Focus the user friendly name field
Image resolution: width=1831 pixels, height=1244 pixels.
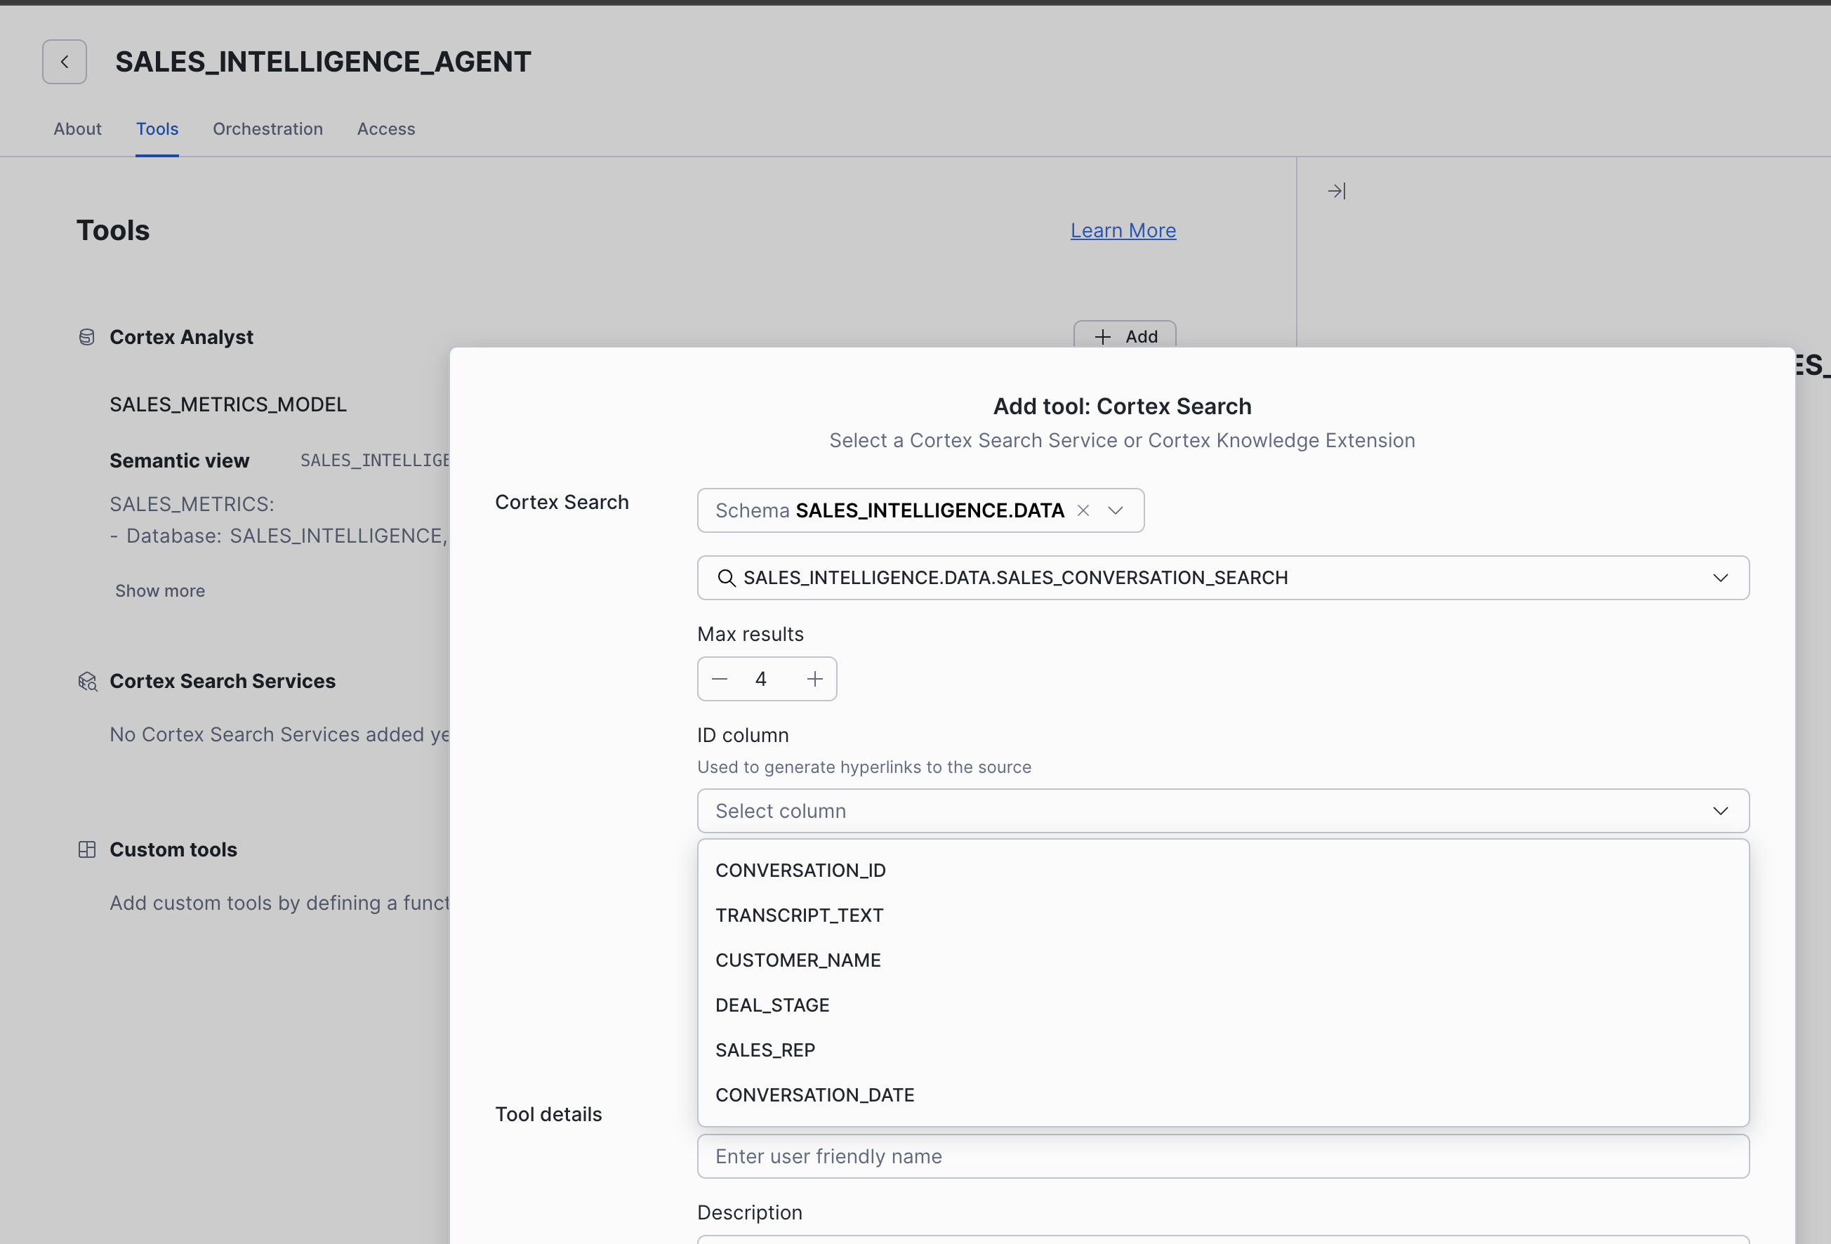pos(1223,1156)
